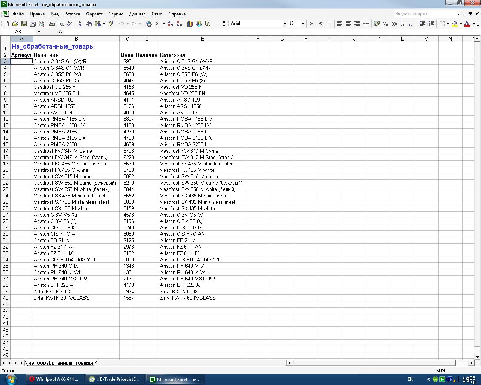The height and width of the screenshot is (385, 481).
Task: Open Print Preview from toolbar
Action: [x=61, y=24]
